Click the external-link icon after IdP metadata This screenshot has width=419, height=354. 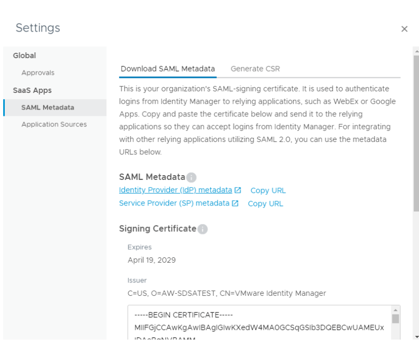(x=238, y=190)
